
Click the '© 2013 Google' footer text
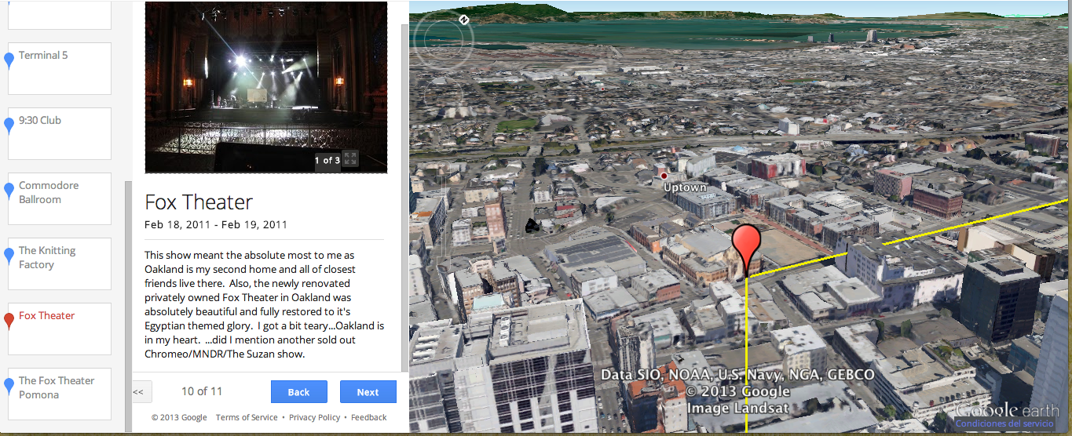pos(179,417)
